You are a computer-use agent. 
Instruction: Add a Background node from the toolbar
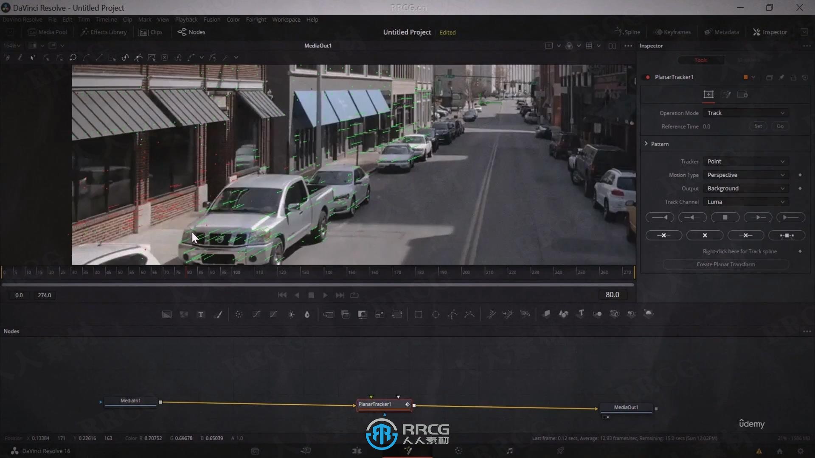point(167,314)
